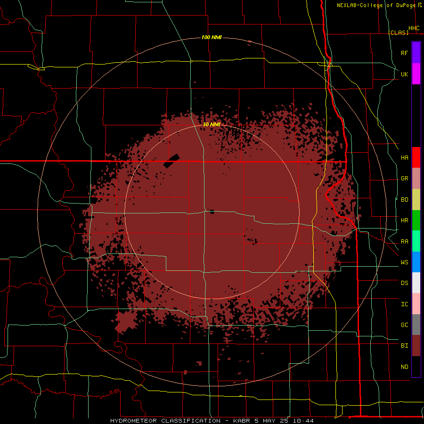
Task: Click the dark maroon BI legend swatch
Action: coord(416,346)
